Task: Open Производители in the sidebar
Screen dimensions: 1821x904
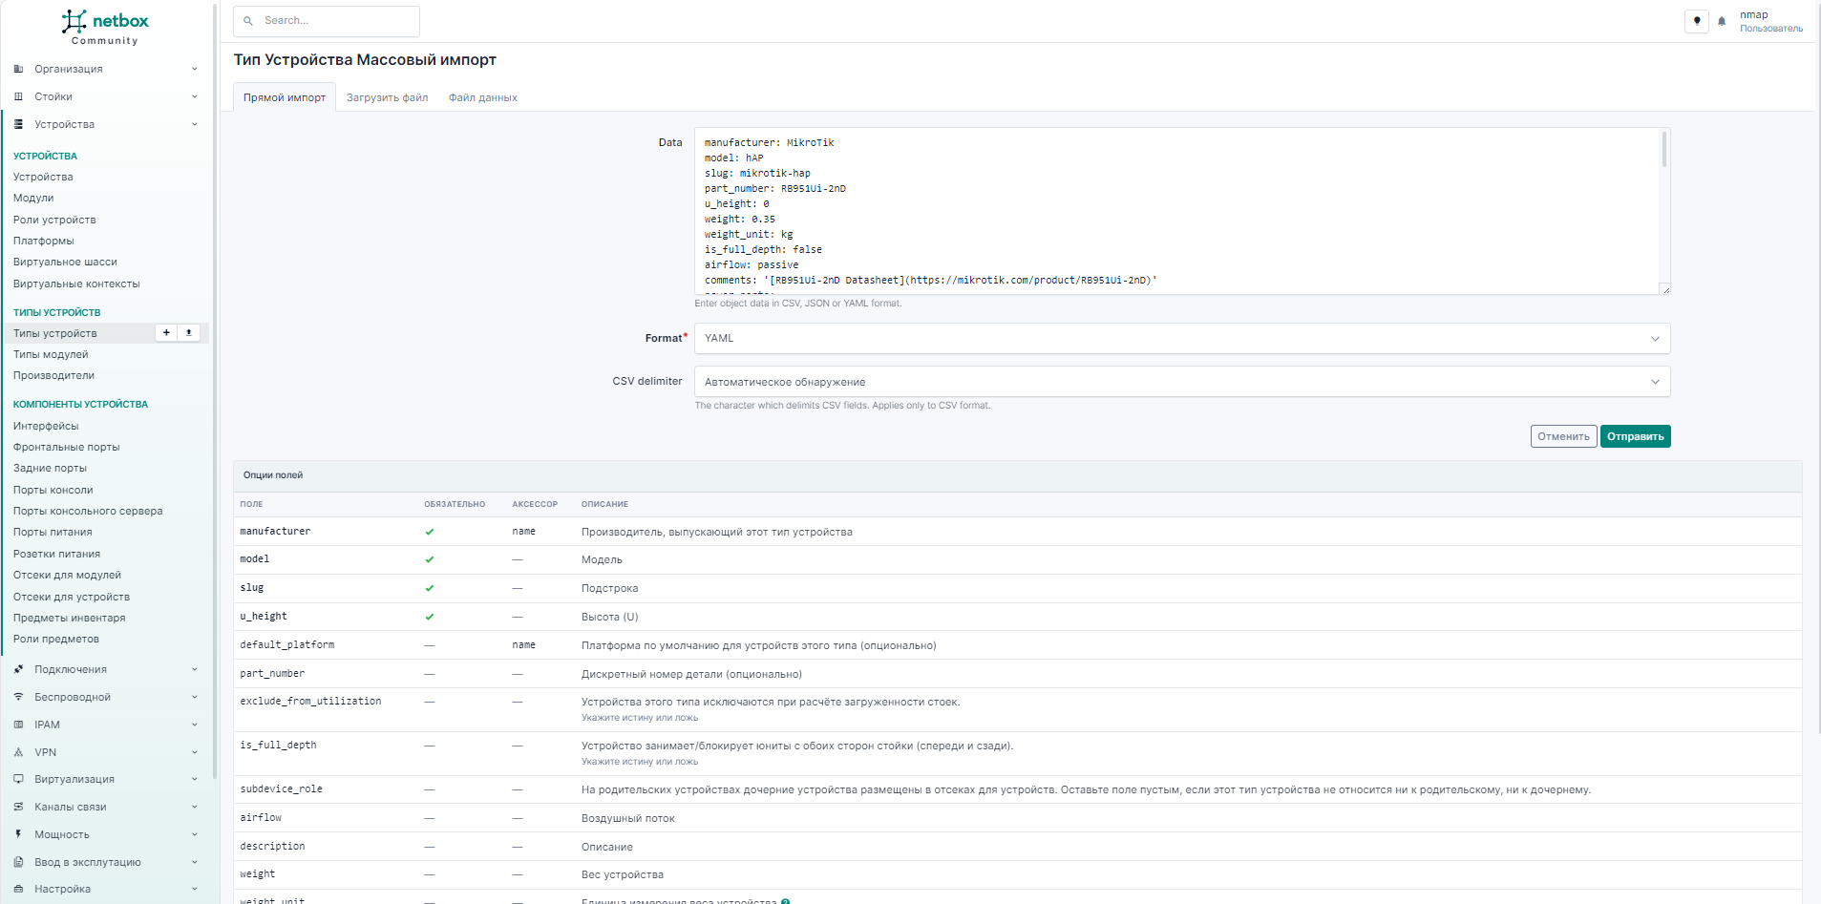Action: click(x=53, y=375)
